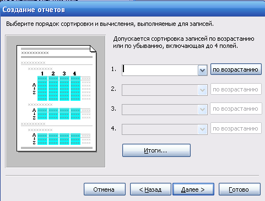Open the Итоги summary options
This screenshot has height=201, width=265.
click(x=156, y=150)
